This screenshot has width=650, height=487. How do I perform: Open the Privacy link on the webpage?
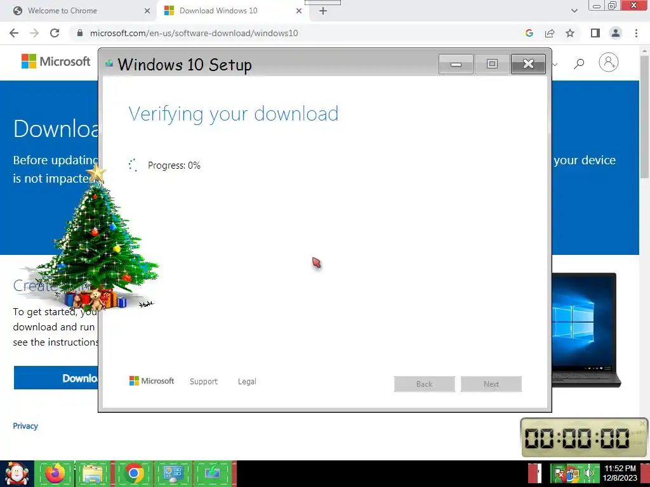(x=25, y=425)
